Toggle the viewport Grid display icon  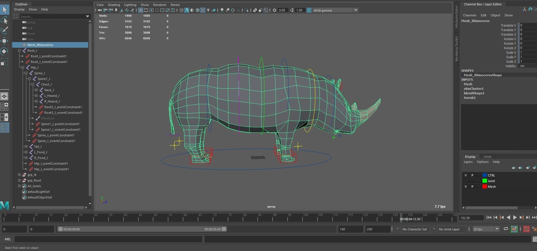(x=140, y=10)
